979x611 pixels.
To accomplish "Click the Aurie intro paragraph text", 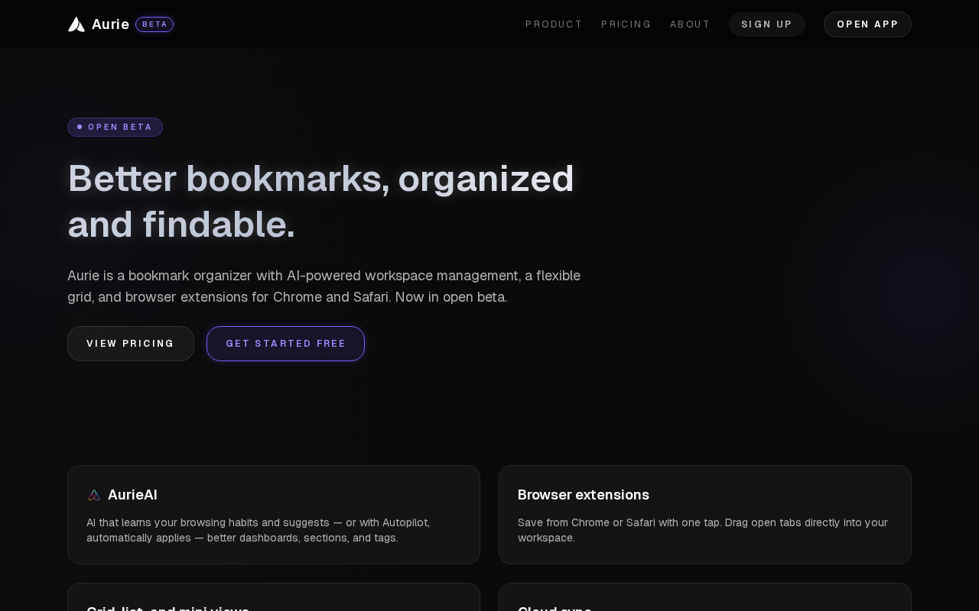I will coord(324,286).
